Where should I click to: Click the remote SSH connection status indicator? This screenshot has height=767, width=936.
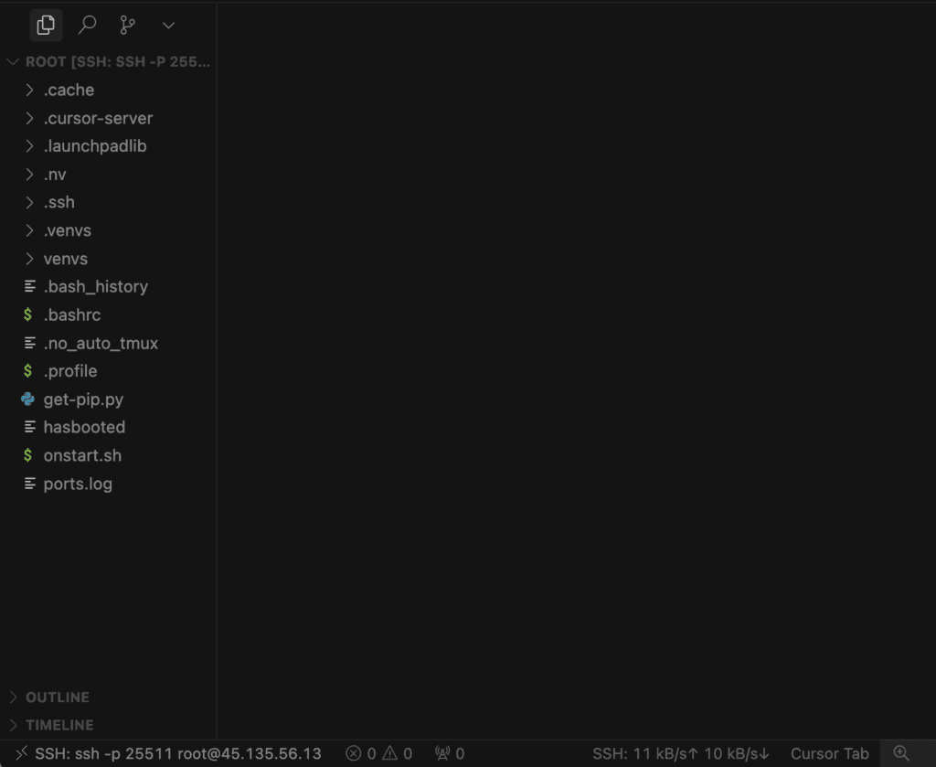point(168,753)
